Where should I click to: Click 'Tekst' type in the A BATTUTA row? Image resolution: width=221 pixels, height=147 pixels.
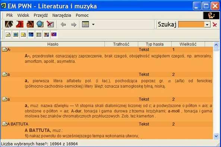pyautogui.click(x=144, y=124)
